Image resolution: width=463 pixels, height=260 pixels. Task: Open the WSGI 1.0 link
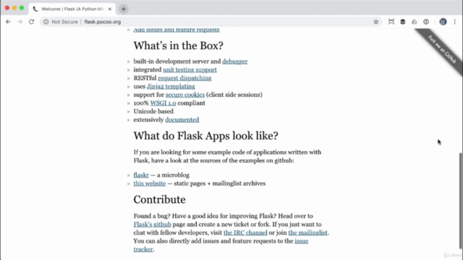pos(163,103)
